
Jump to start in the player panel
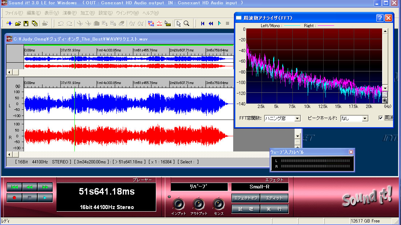point(15,187)
